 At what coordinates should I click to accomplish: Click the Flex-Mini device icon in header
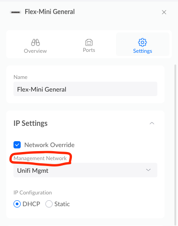point(15,12)
